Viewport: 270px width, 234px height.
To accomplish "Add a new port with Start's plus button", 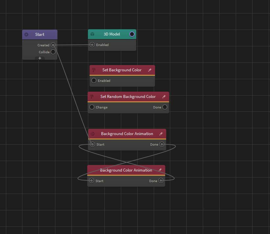I will point(40,58).
